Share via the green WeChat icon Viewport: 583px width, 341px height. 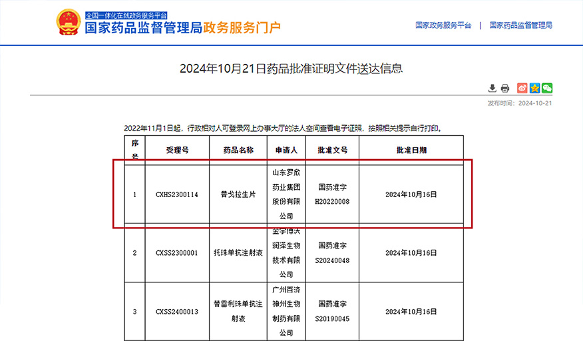click(x=547, y=88)
